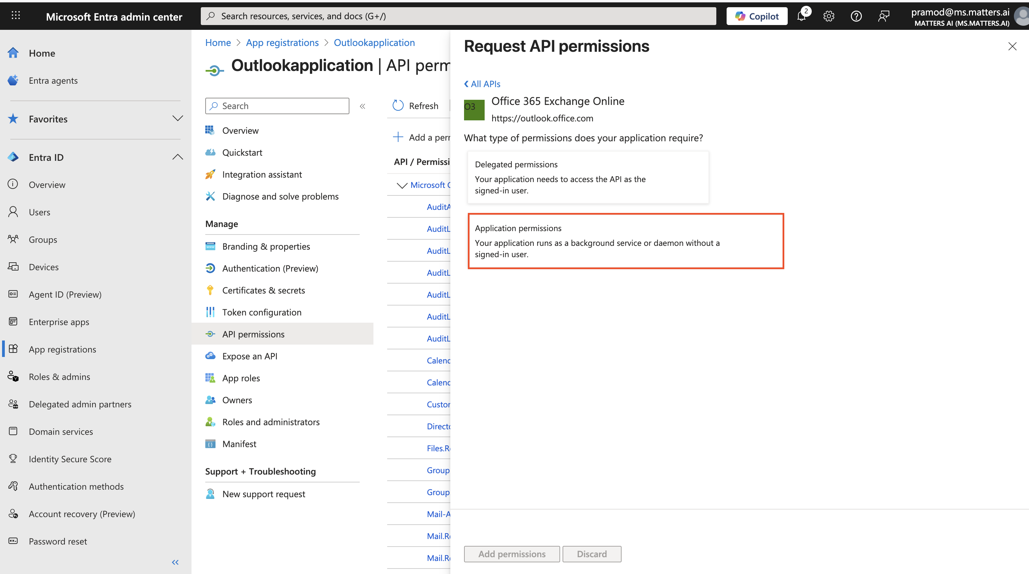Click the Add permissions button
The width and height of the screenshot is (1029, 574).
click(x=512, y=554)
